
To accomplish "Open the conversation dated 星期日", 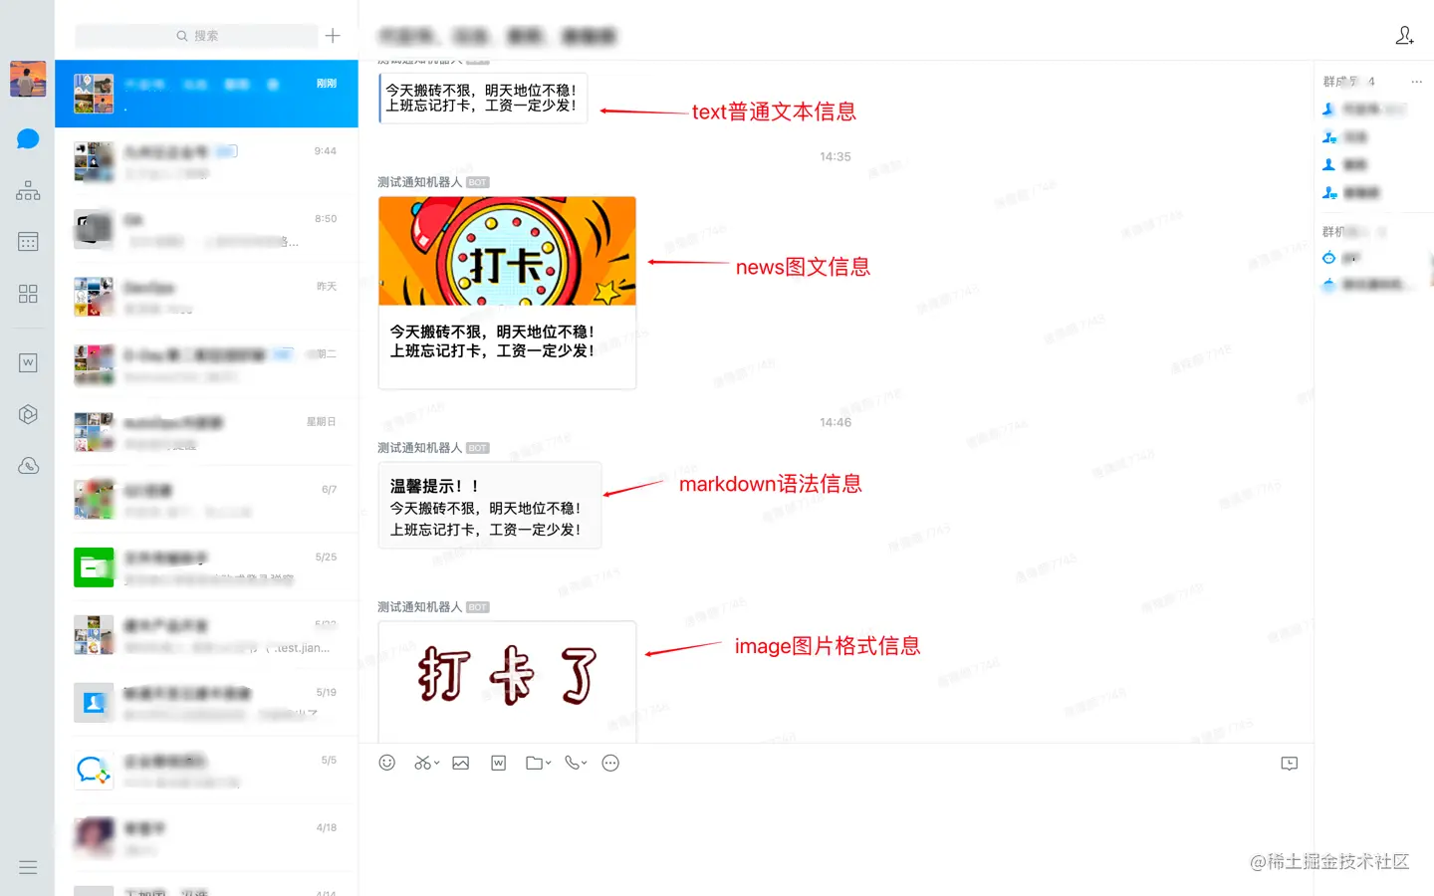I will tap(206, 432).
